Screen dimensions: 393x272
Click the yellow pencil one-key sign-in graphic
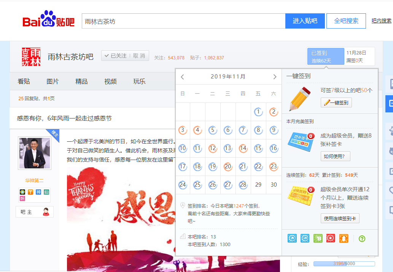tap(300, 99)
